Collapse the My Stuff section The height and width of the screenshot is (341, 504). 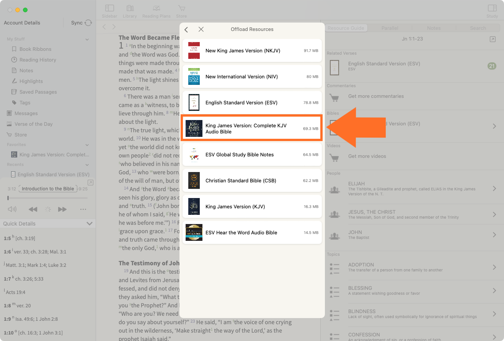click(87, 39)
